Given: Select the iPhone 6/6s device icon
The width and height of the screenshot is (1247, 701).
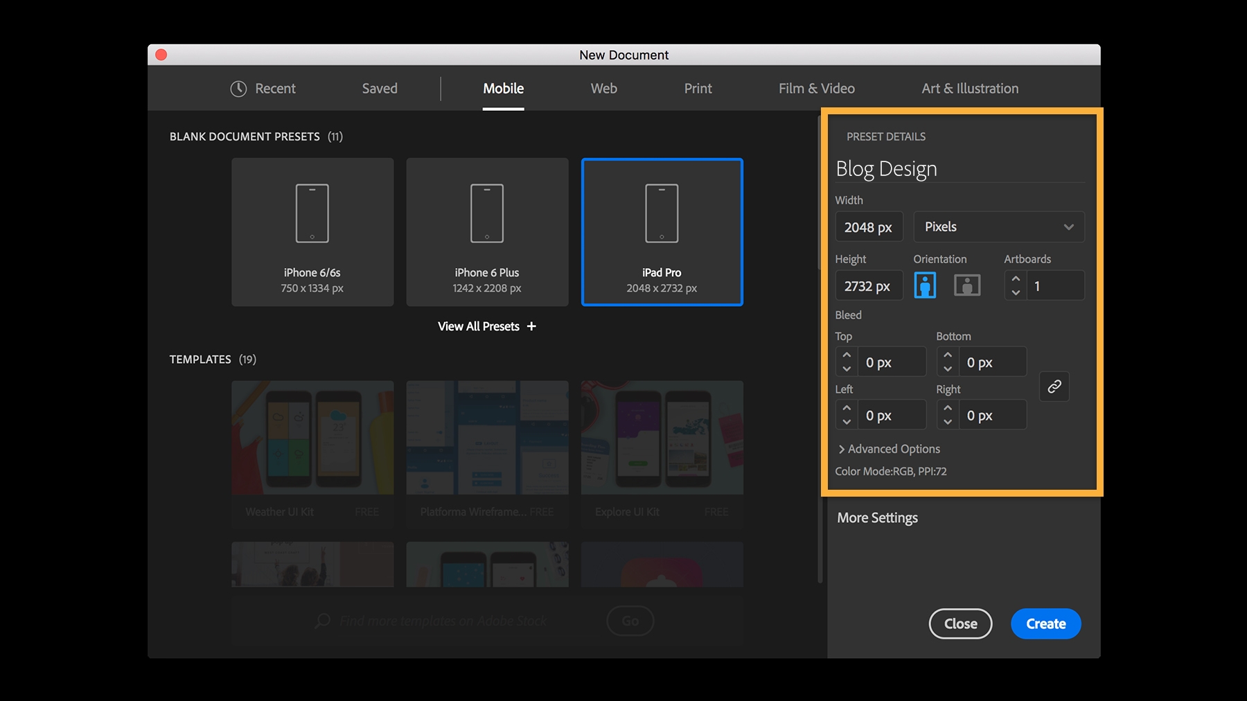Looking at the screenshot, I should point(312,213).
